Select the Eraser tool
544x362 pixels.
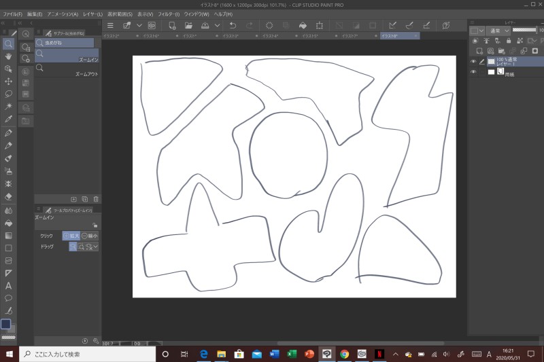[8, 196]
